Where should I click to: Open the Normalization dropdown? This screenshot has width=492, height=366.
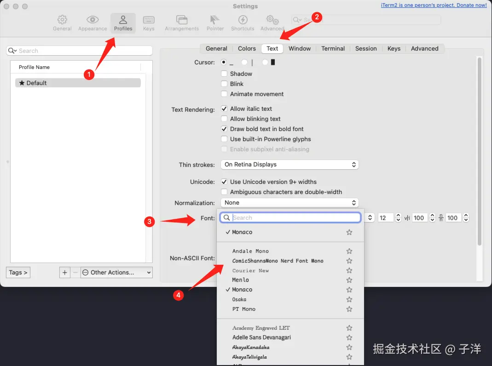tap(289, 203)
